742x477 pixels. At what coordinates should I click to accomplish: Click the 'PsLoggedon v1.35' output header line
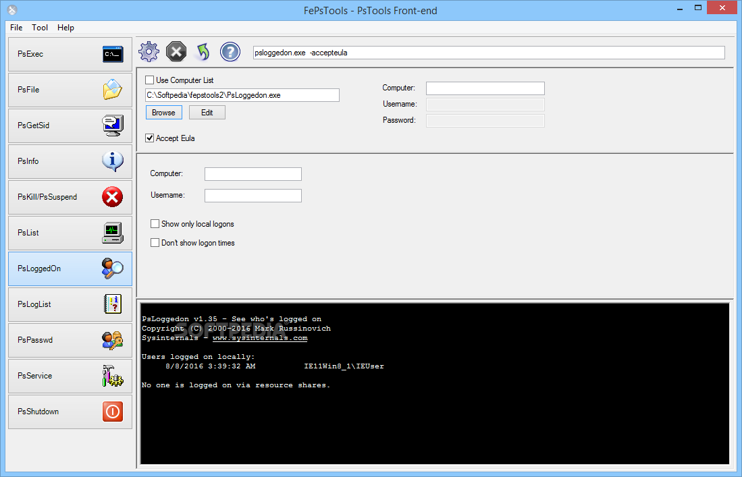pos(232,319)
